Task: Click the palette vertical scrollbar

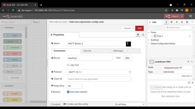Action: [26, 32]
